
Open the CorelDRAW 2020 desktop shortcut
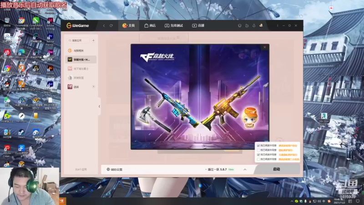click(x=36, y=23)
